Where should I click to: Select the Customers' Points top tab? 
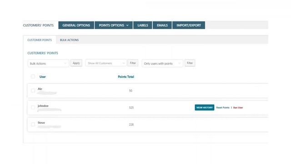click(38, 26)
